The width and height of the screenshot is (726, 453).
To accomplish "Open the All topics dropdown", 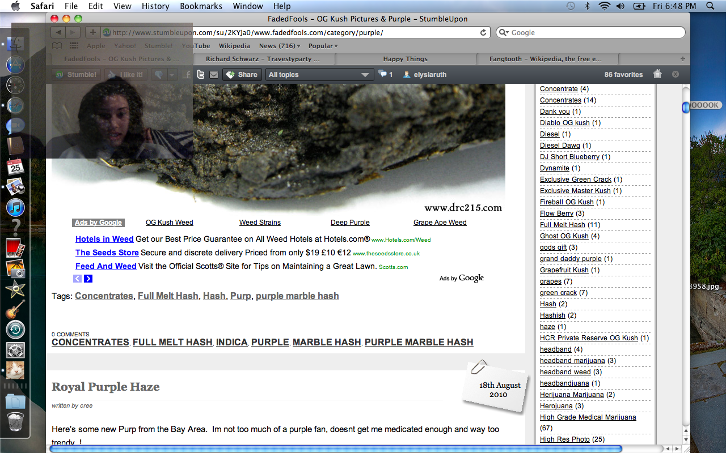I will click(319, 75).
